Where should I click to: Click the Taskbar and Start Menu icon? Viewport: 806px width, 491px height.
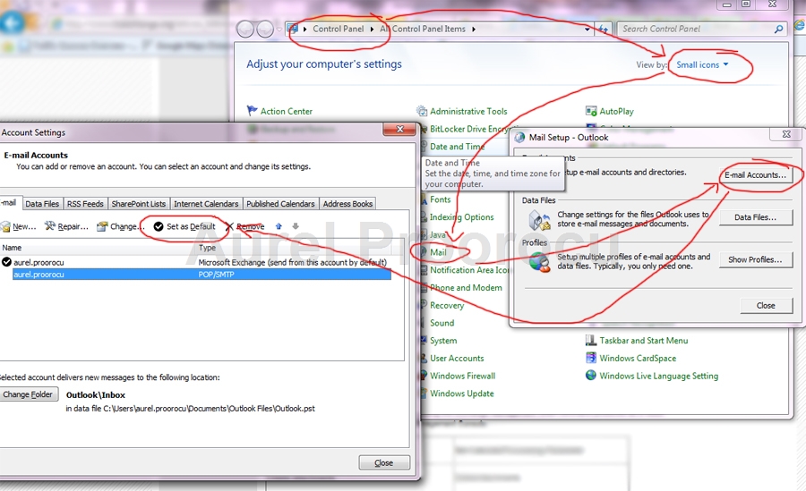point(591,340)
